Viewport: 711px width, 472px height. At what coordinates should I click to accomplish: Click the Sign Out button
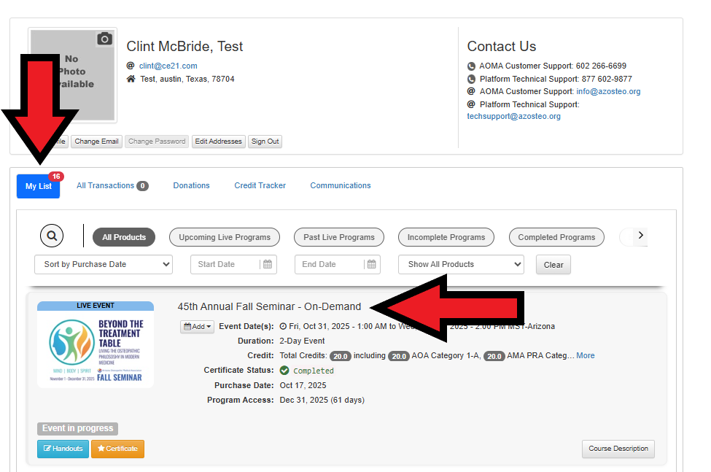(x=265, y=142)
